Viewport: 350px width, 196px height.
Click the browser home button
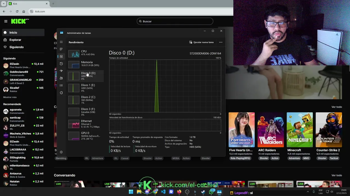(24, 11)
